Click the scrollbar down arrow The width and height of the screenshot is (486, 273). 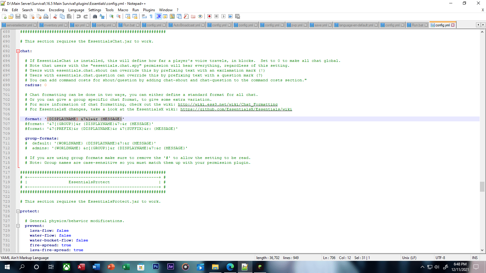[x=482, y=250]
